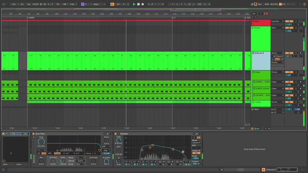Click the 4 / 4 time signature field
308x173 pixels.
coord(50,4)
